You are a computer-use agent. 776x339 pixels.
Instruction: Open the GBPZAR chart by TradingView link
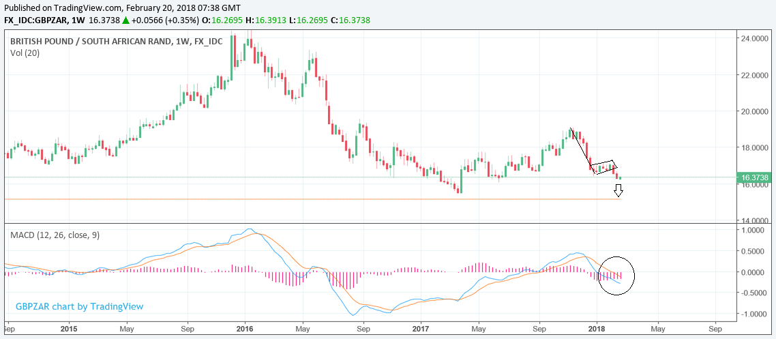pos(80,306)
